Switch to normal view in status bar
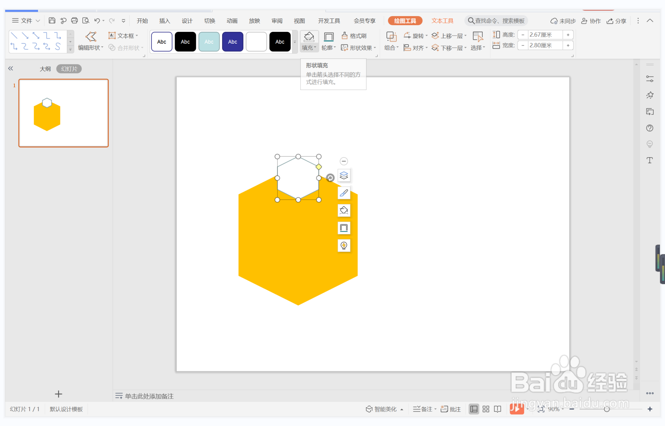Screen dimensions: 665x426 pyautogui.click(x=474, y=409)
